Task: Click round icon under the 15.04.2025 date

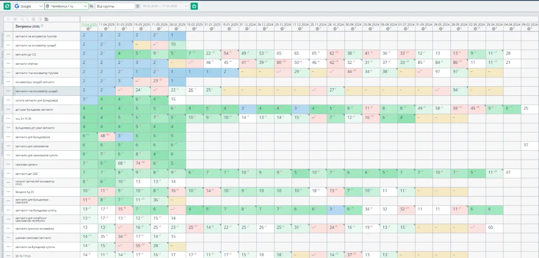Action: tap(89, 29)
